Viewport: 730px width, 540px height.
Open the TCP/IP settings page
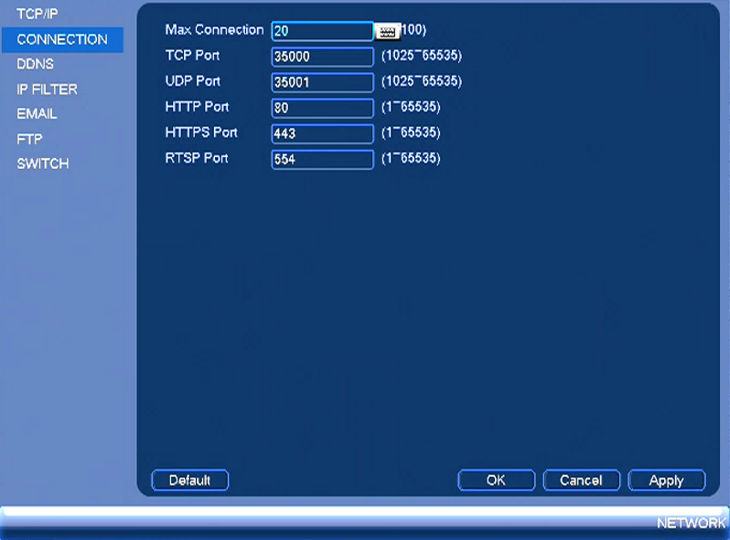[x=38, y=14]
